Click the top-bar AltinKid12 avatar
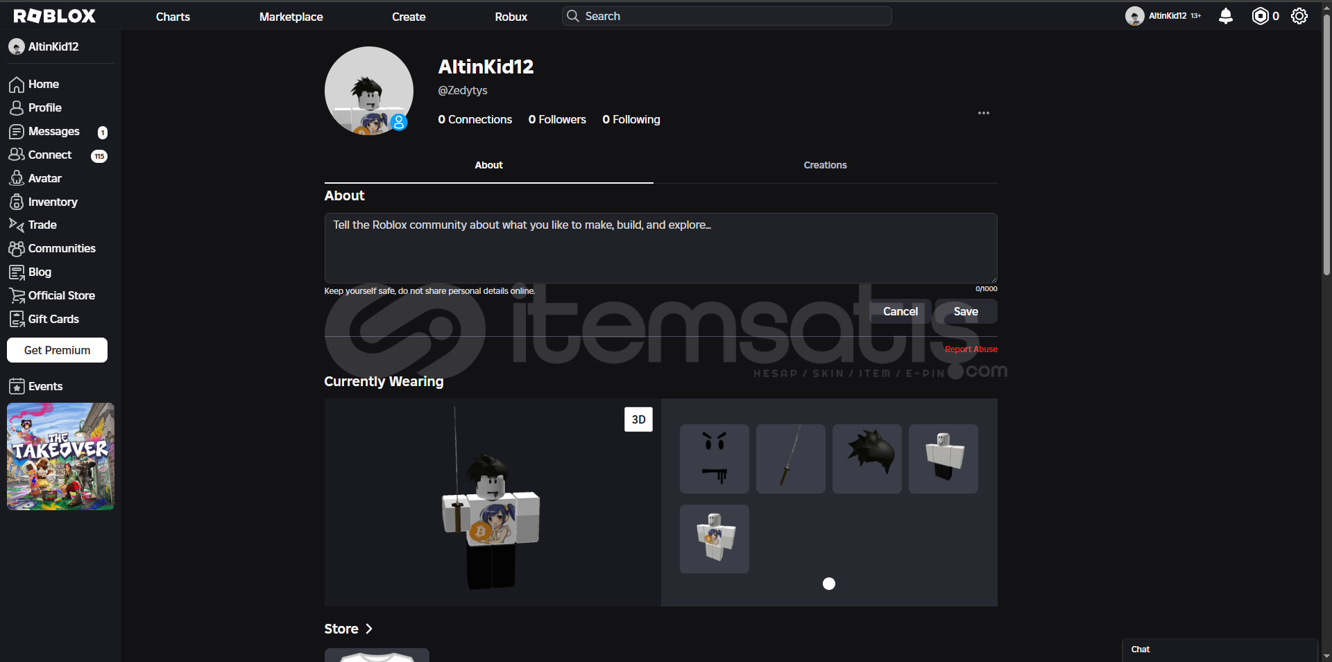The image size is (1332, 662). pyautogui.click(x=1134, y=16)
